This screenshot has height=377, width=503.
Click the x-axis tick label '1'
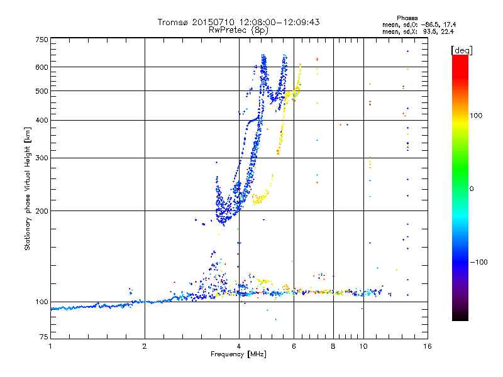click(50, 346)
